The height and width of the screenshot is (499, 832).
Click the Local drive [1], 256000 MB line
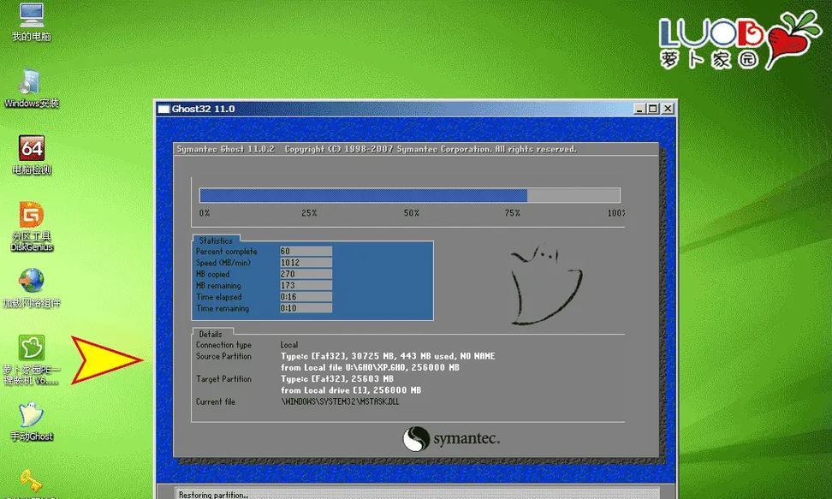pyautogui.click(x=351, y=390)
